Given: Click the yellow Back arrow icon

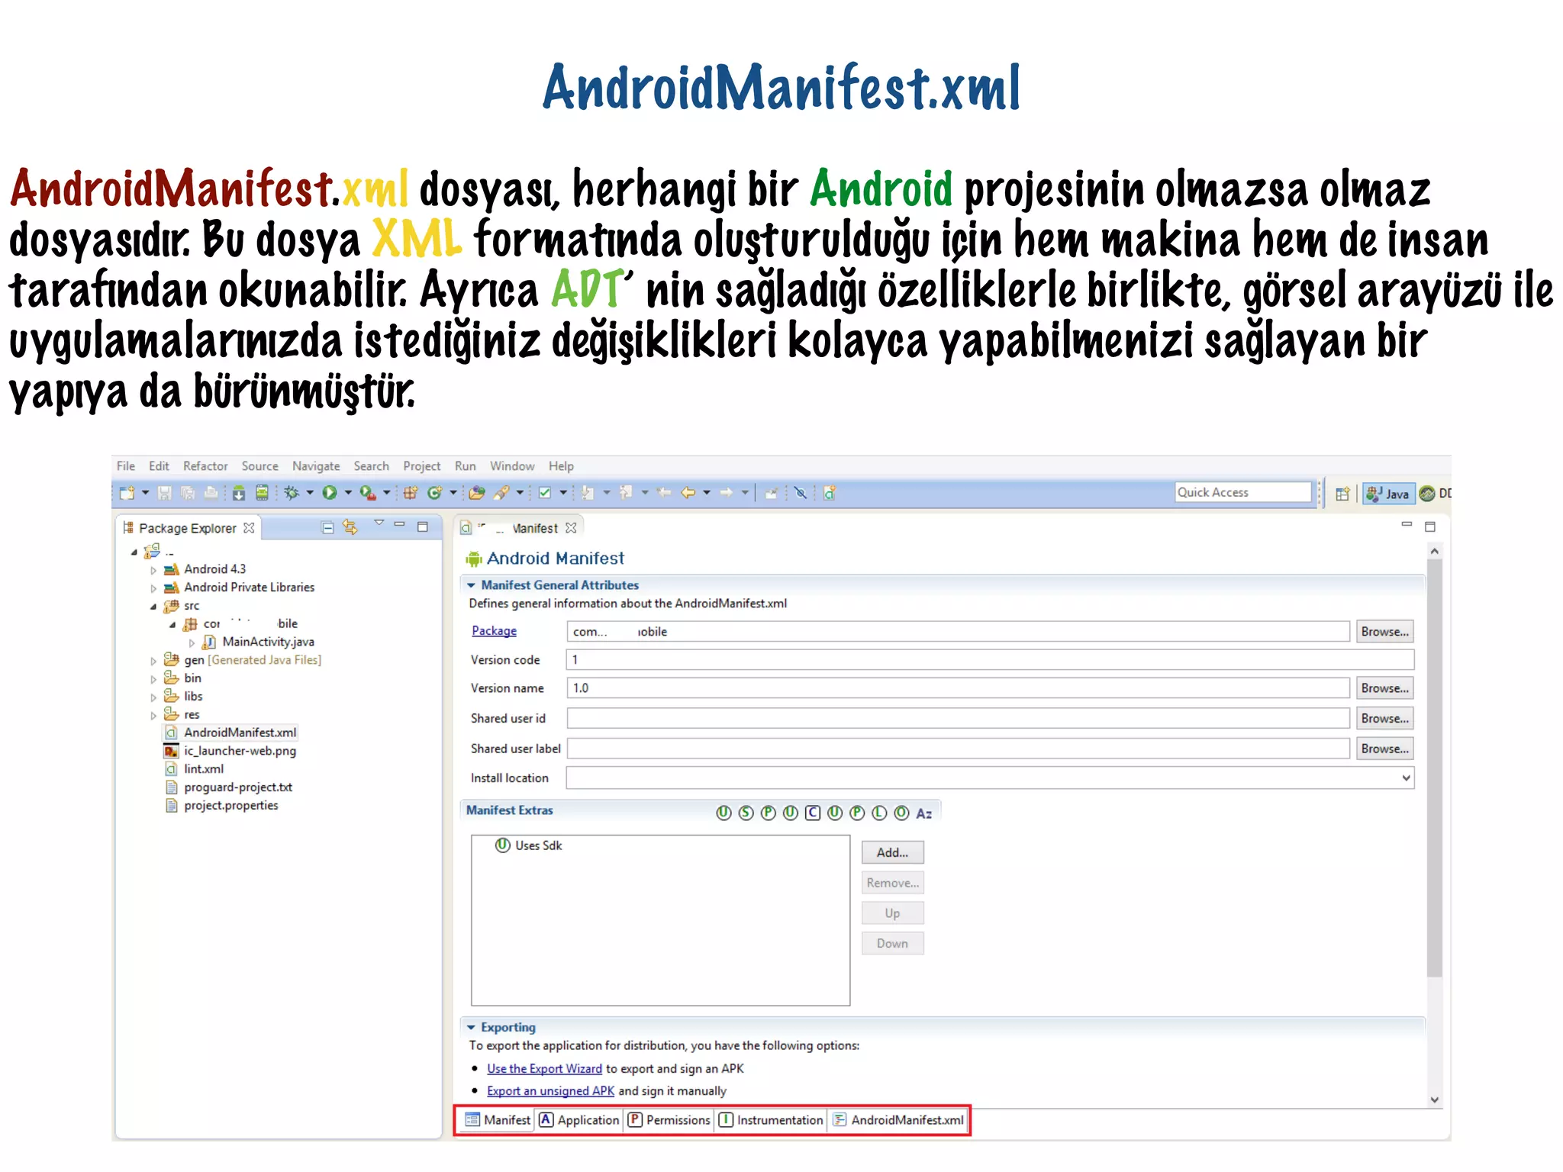Looking at the screenshot, I should click(x=688, y=493).
